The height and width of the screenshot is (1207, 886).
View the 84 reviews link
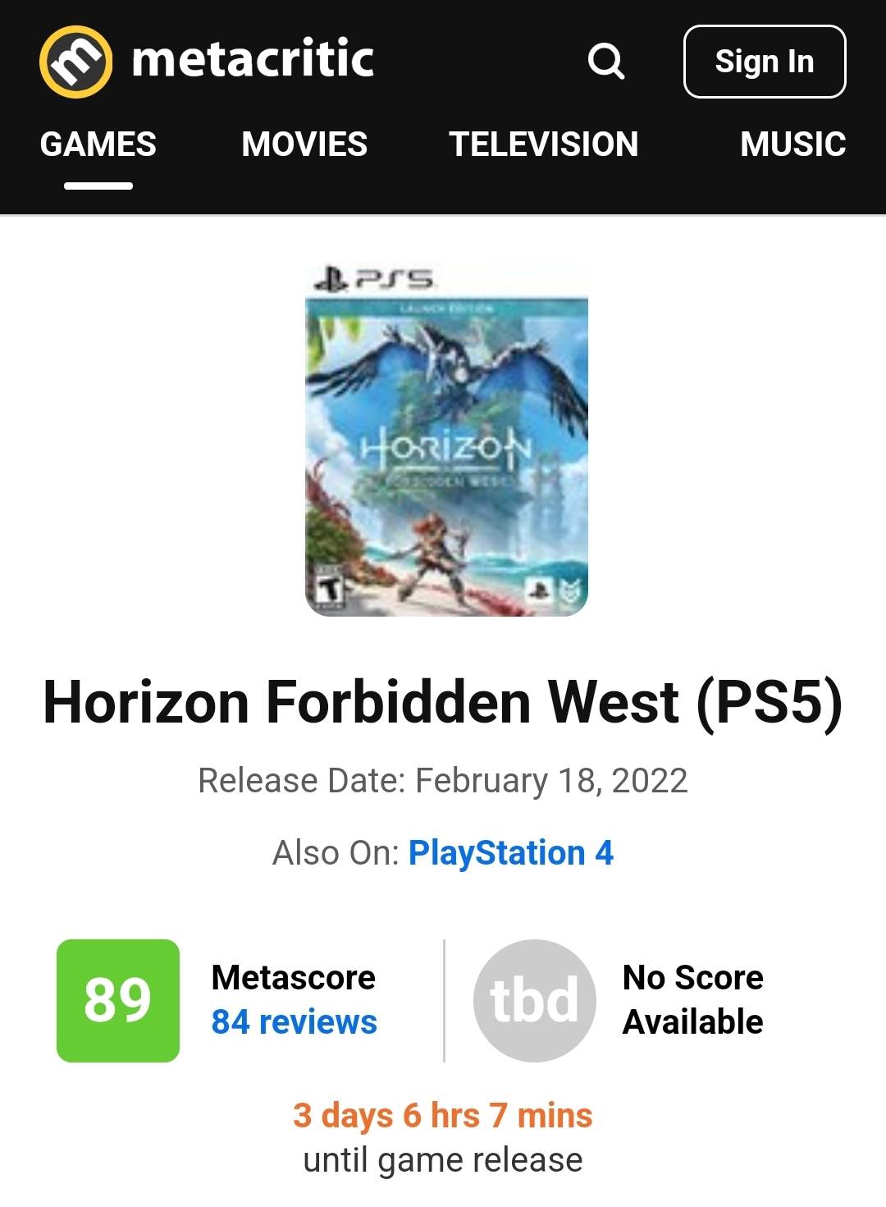295,1022
